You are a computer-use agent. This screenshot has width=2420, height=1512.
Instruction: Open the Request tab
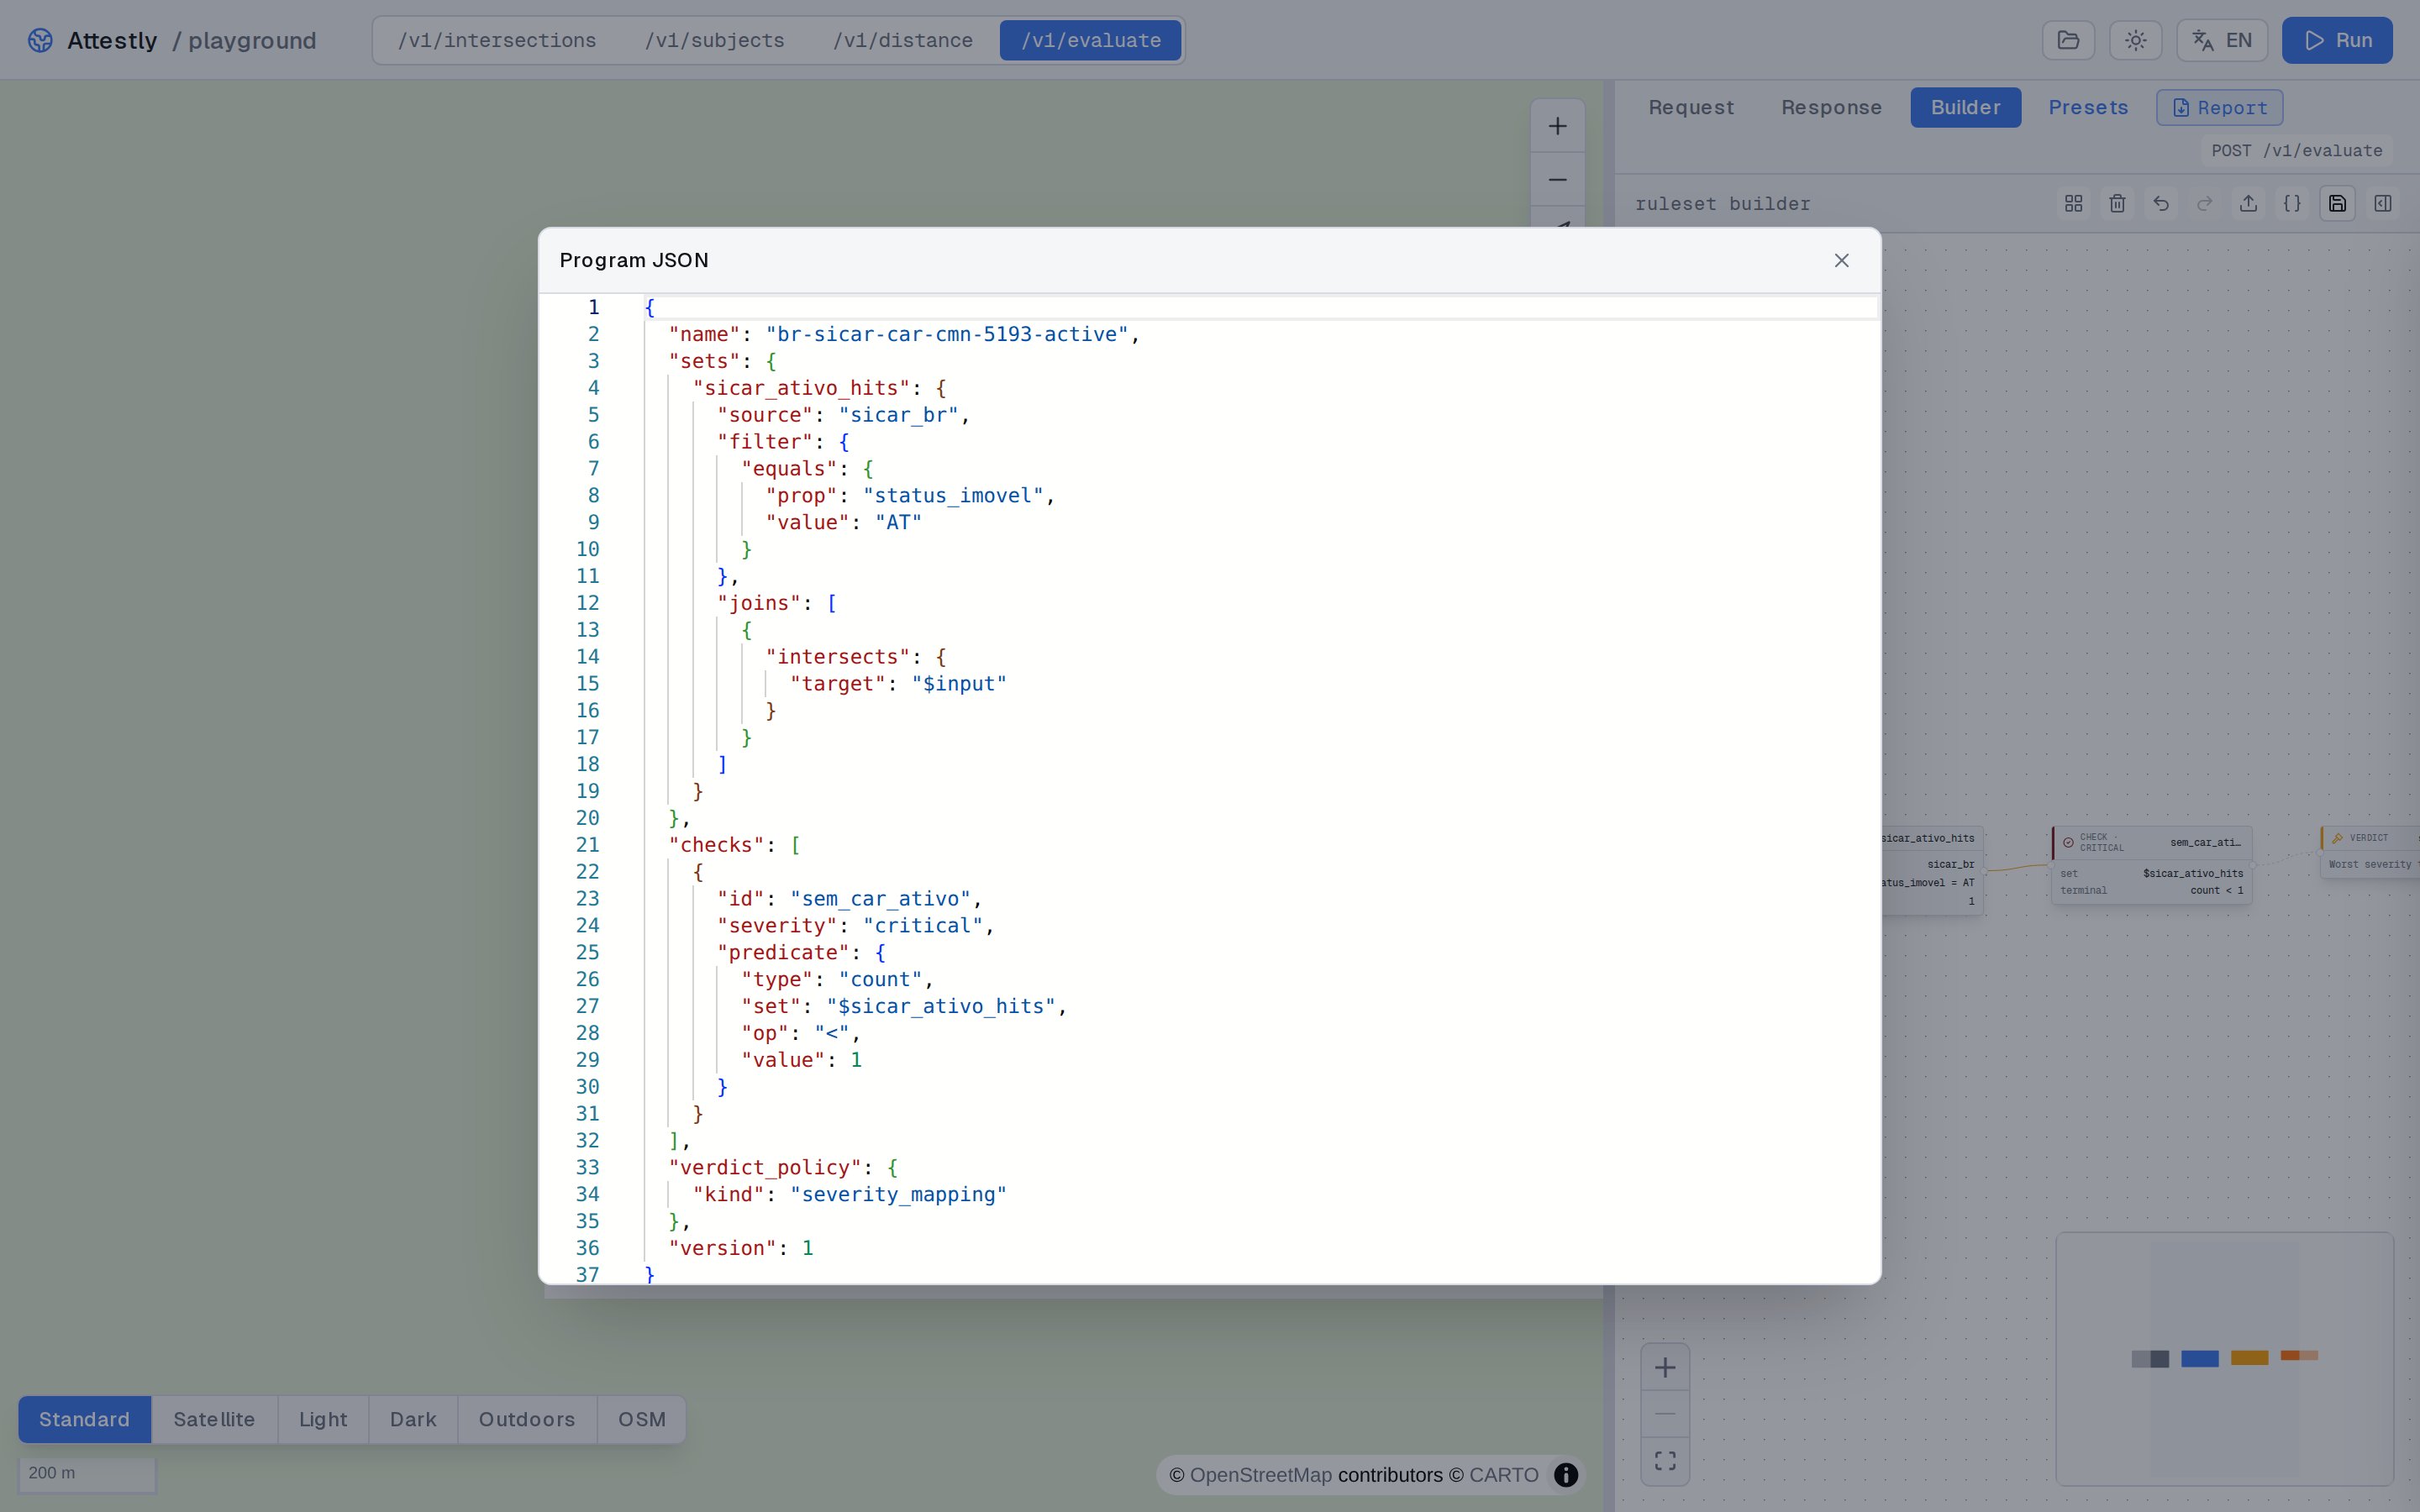point(1691,107)
